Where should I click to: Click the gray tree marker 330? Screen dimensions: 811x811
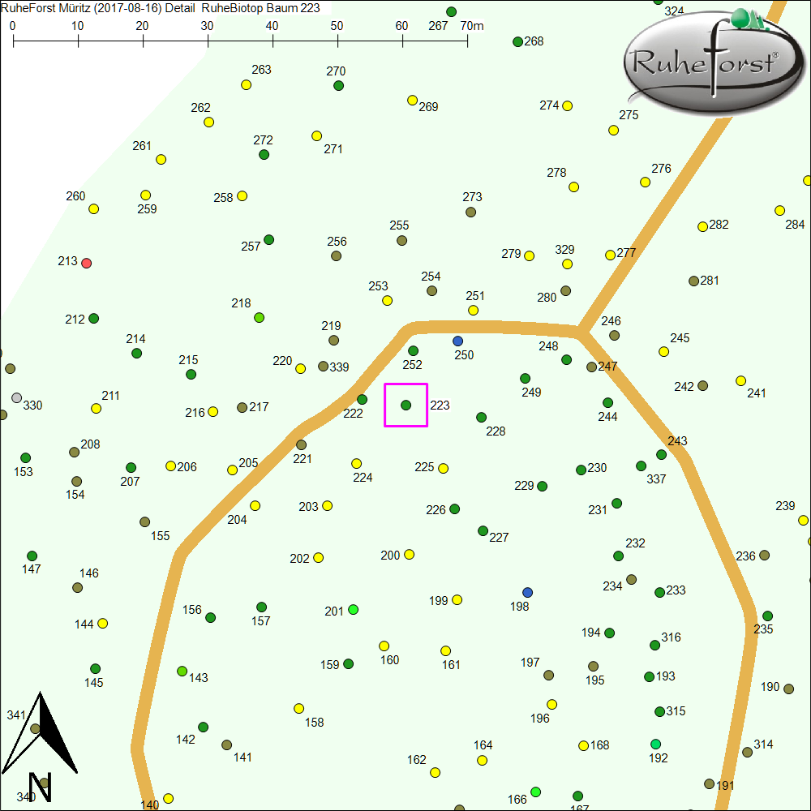[17, 397]
